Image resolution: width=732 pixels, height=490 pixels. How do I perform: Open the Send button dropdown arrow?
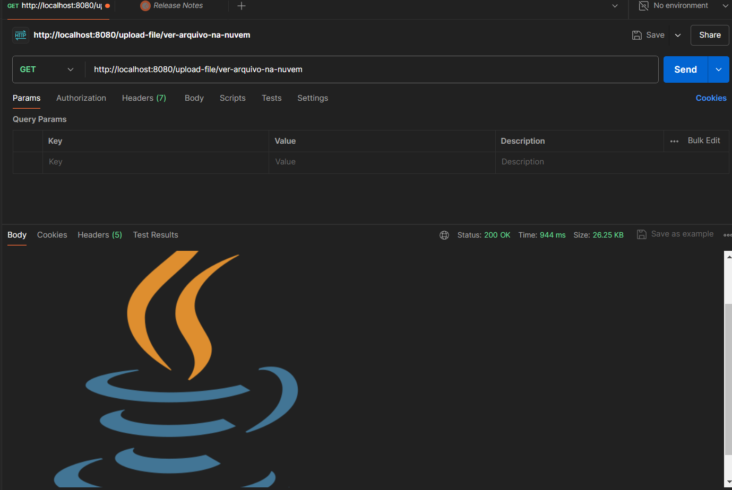tap(719, 69)
